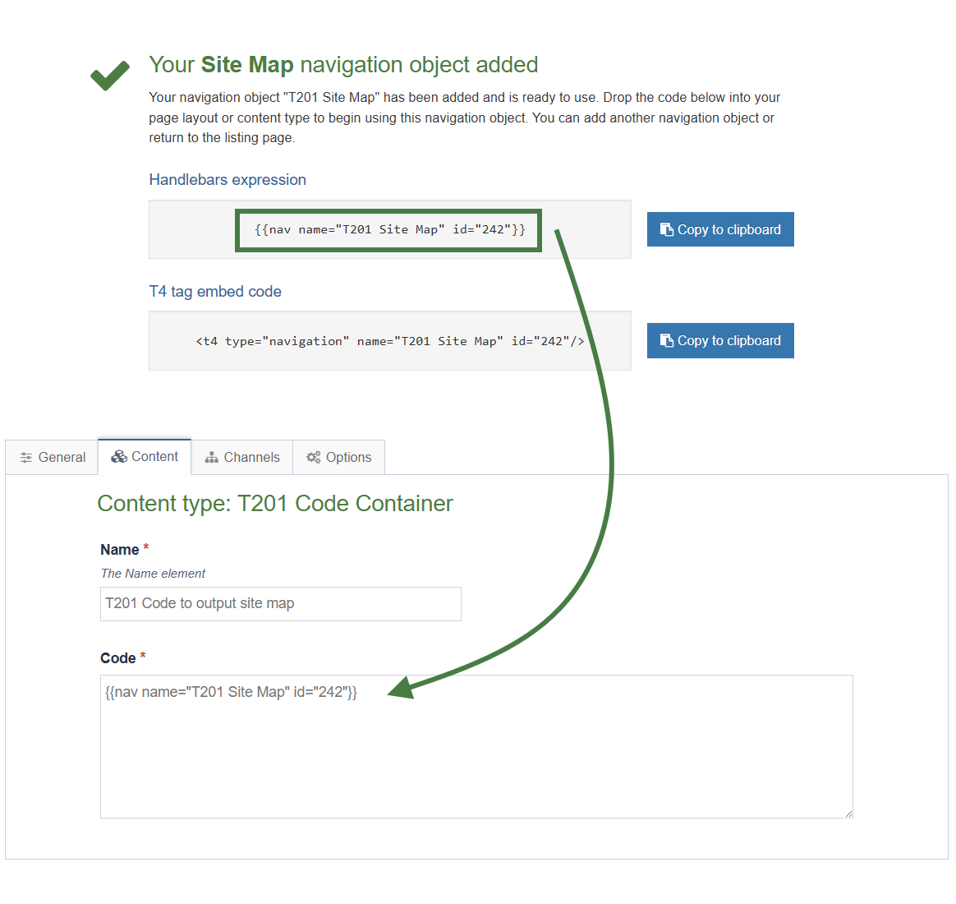Click the sliders icon on the General tab

point(25,457)
